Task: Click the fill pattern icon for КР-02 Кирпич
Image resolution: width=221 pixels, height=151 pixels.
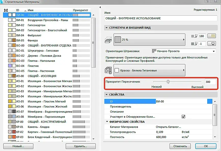Action: point(10,132)
